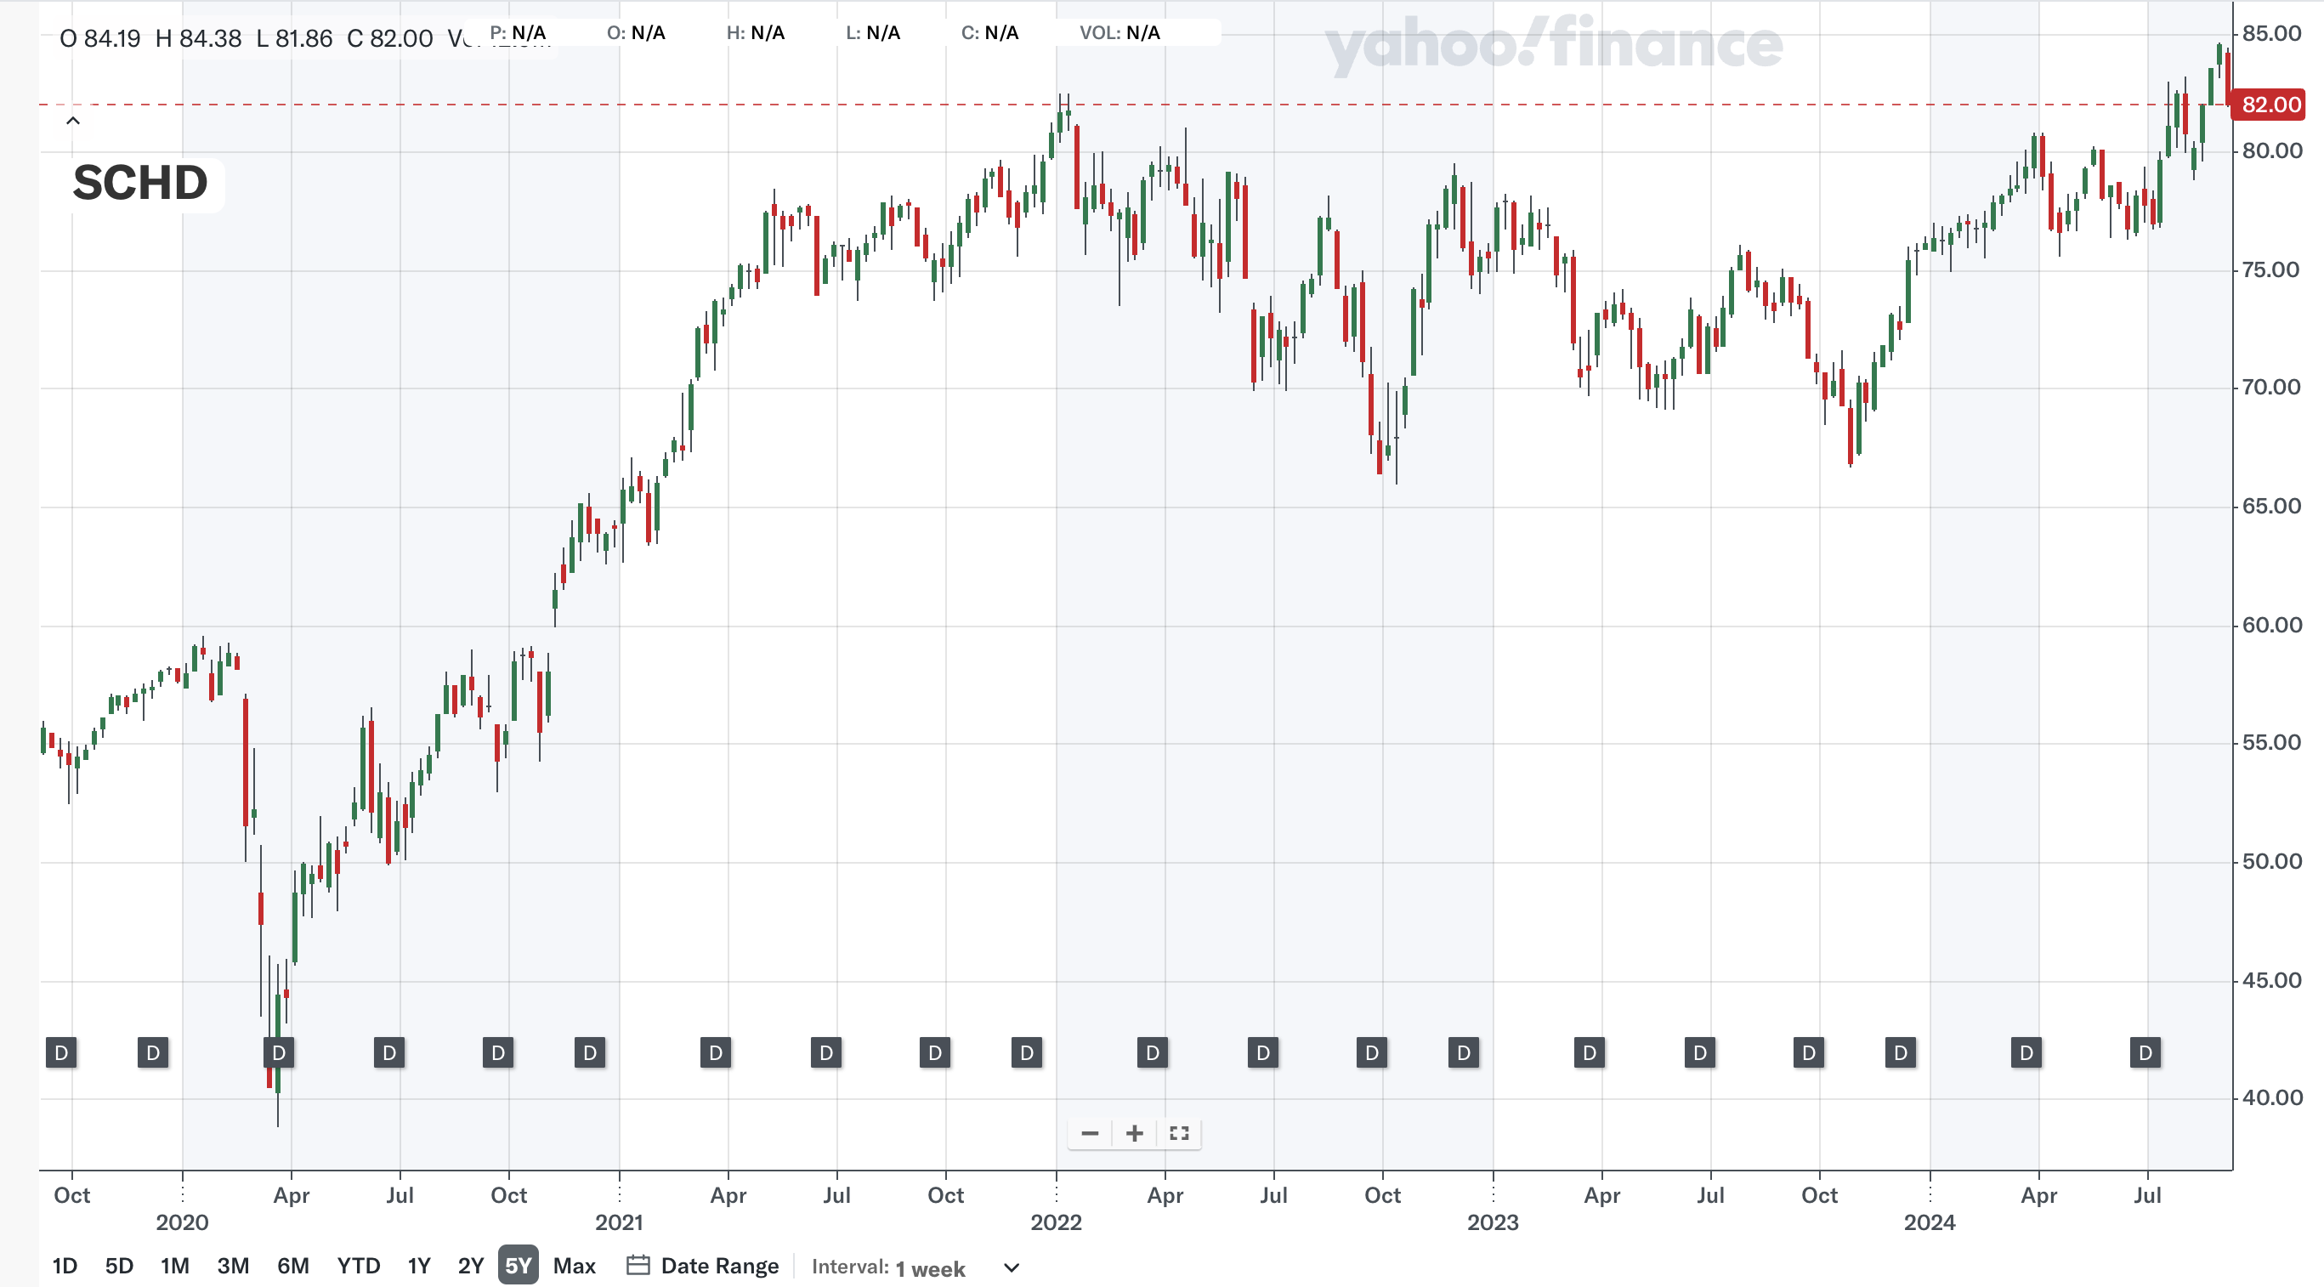Viewport: 2324px width, 1287px height.
Task: Expand interval options via the chevron arrow
Action: tap(1011, 1267)
